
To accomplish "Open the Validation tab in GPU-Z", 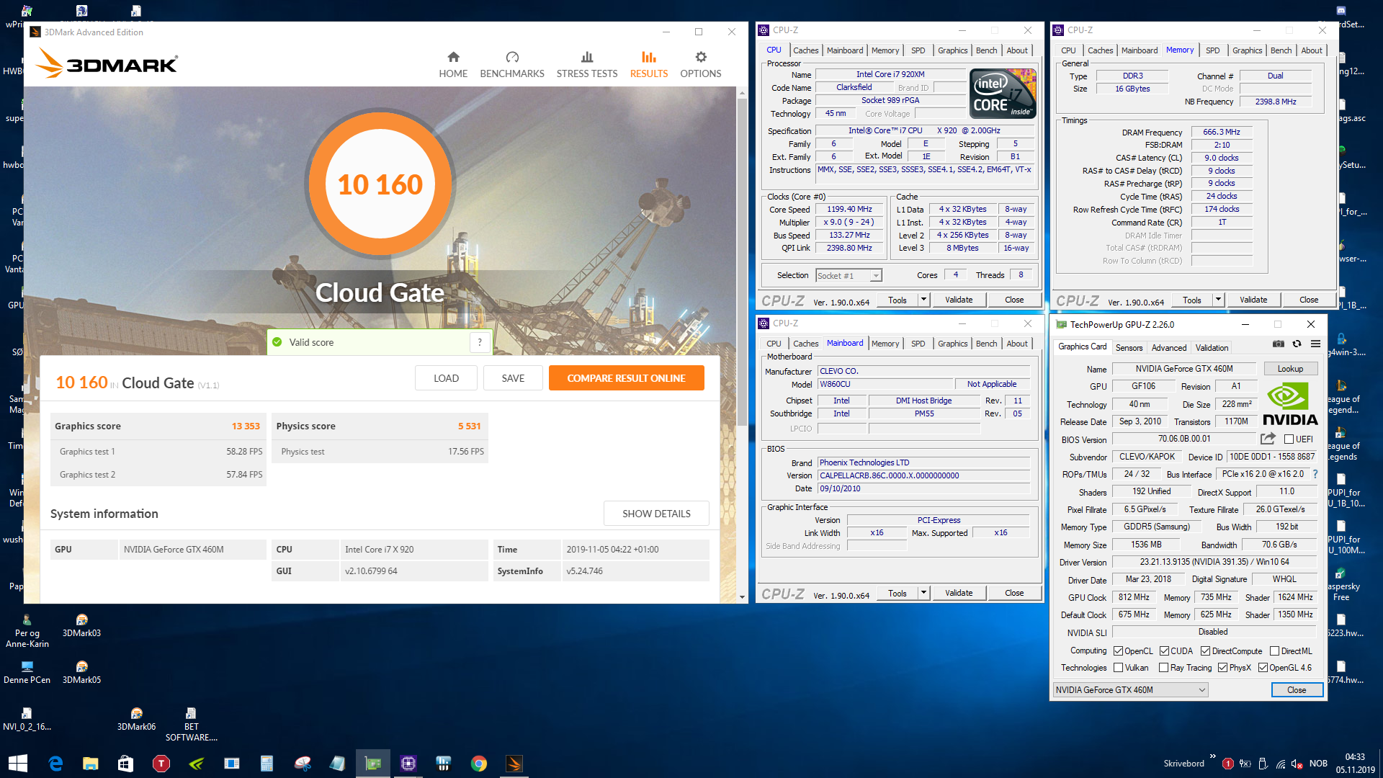I will pyautogui.click(x=1212, y=347).
